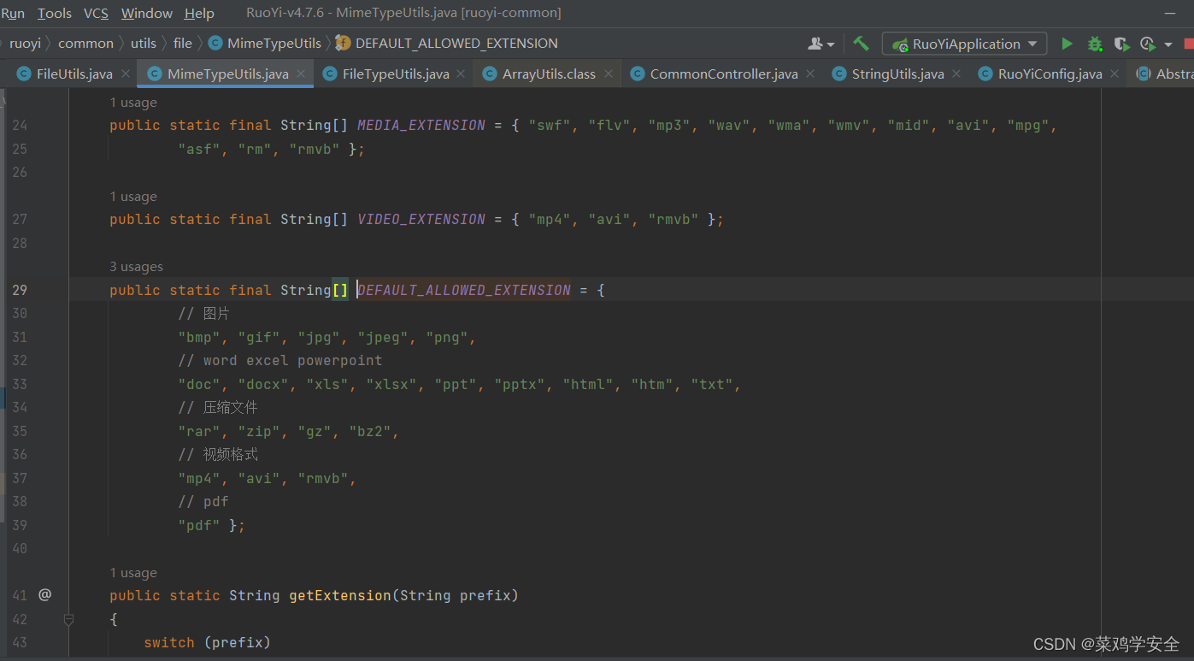
Task: Click the switch keyword on line 43
Action: point(169,642)
